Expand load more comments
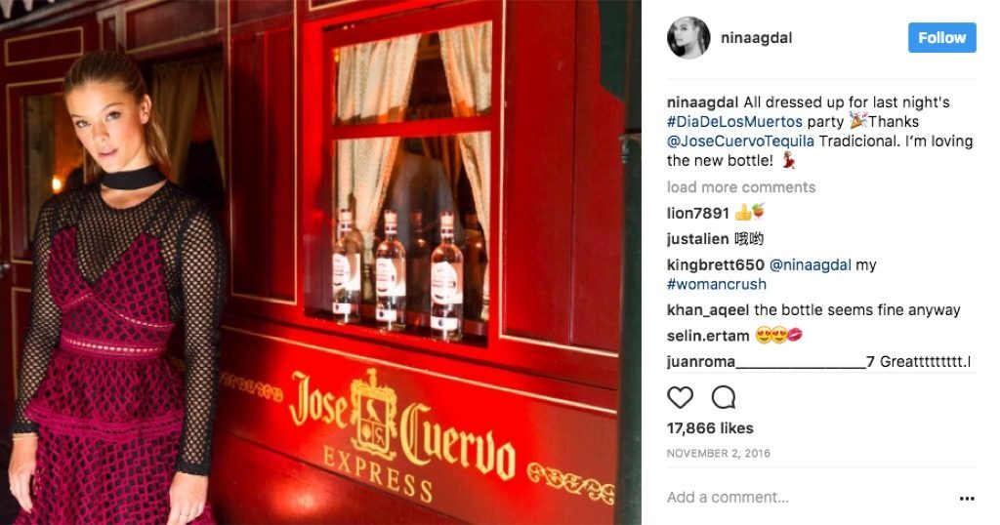Viewport: 1000px width, 525px height. (741, 187)
